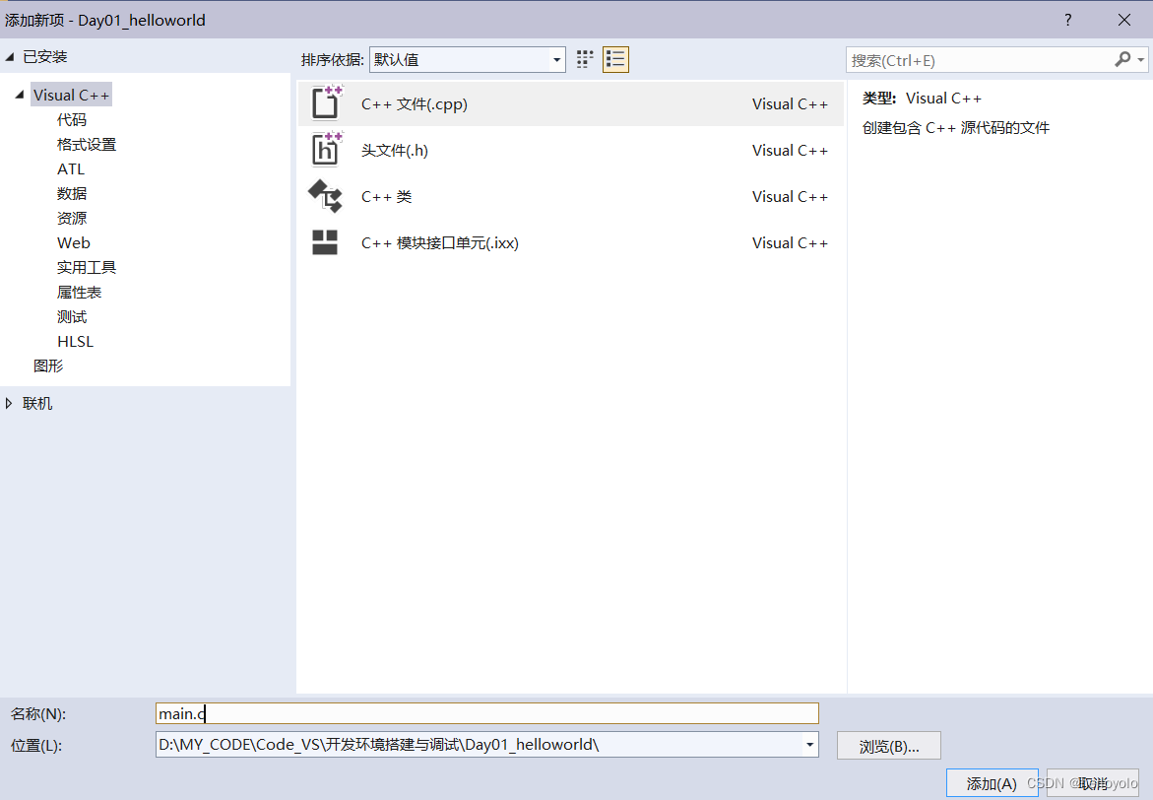Viewport: 1153px width, 800px height.
Task: Select the C++ 模块接口单元(.ixx) item
Action: coord(571,243)
